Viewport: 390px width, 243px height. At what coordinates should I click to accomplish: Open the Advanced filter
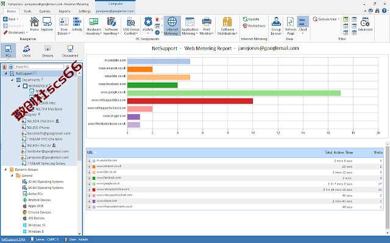pyautogui.click(x=365, y=24)
